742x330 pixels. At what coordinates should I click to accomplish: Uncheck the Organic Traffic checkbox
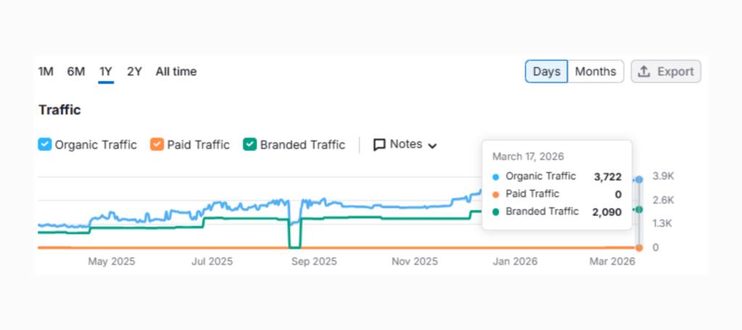click(x=45, y=145)
